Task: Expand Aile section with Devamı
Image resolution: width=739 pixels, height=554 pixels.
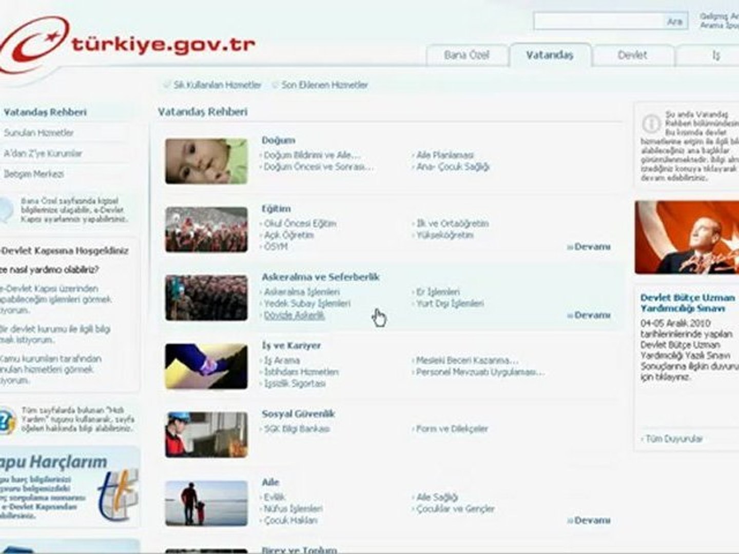Action: click(x=589, y=520)
